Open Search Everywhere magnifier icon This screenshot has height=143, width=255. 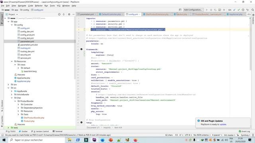pos(253,10)
